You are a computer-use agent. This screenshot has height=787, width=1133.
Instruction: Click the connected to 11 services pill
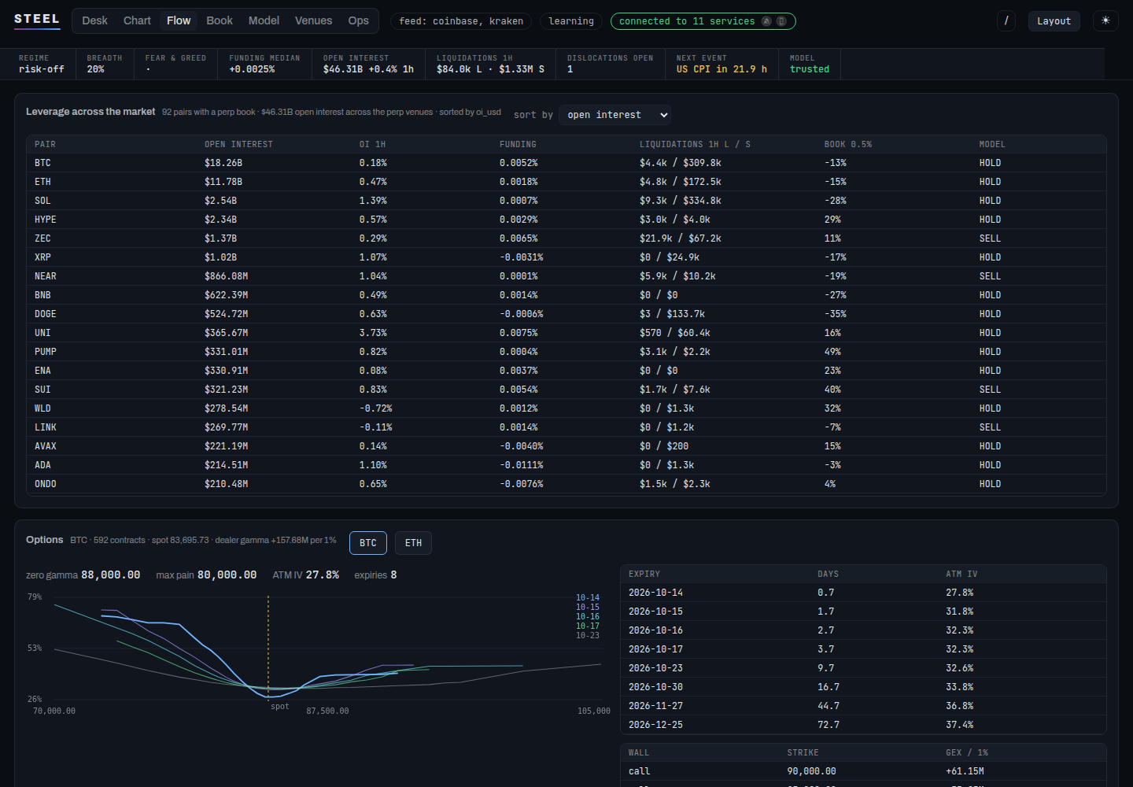click(703, 21)
